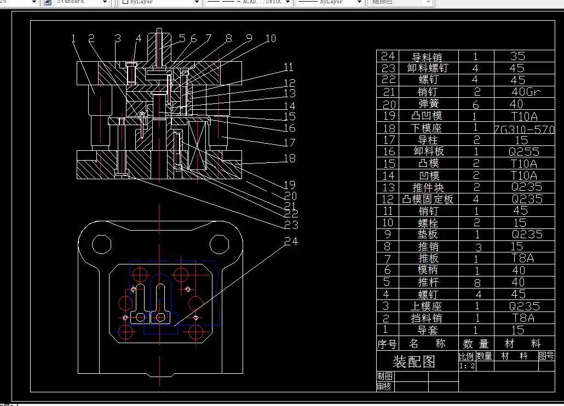Select part name 卸料板 in row 16

[429, 151]
